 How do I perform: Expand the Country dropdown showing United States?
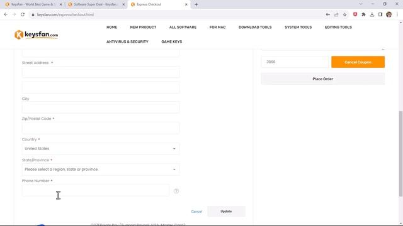coord(101,149)
